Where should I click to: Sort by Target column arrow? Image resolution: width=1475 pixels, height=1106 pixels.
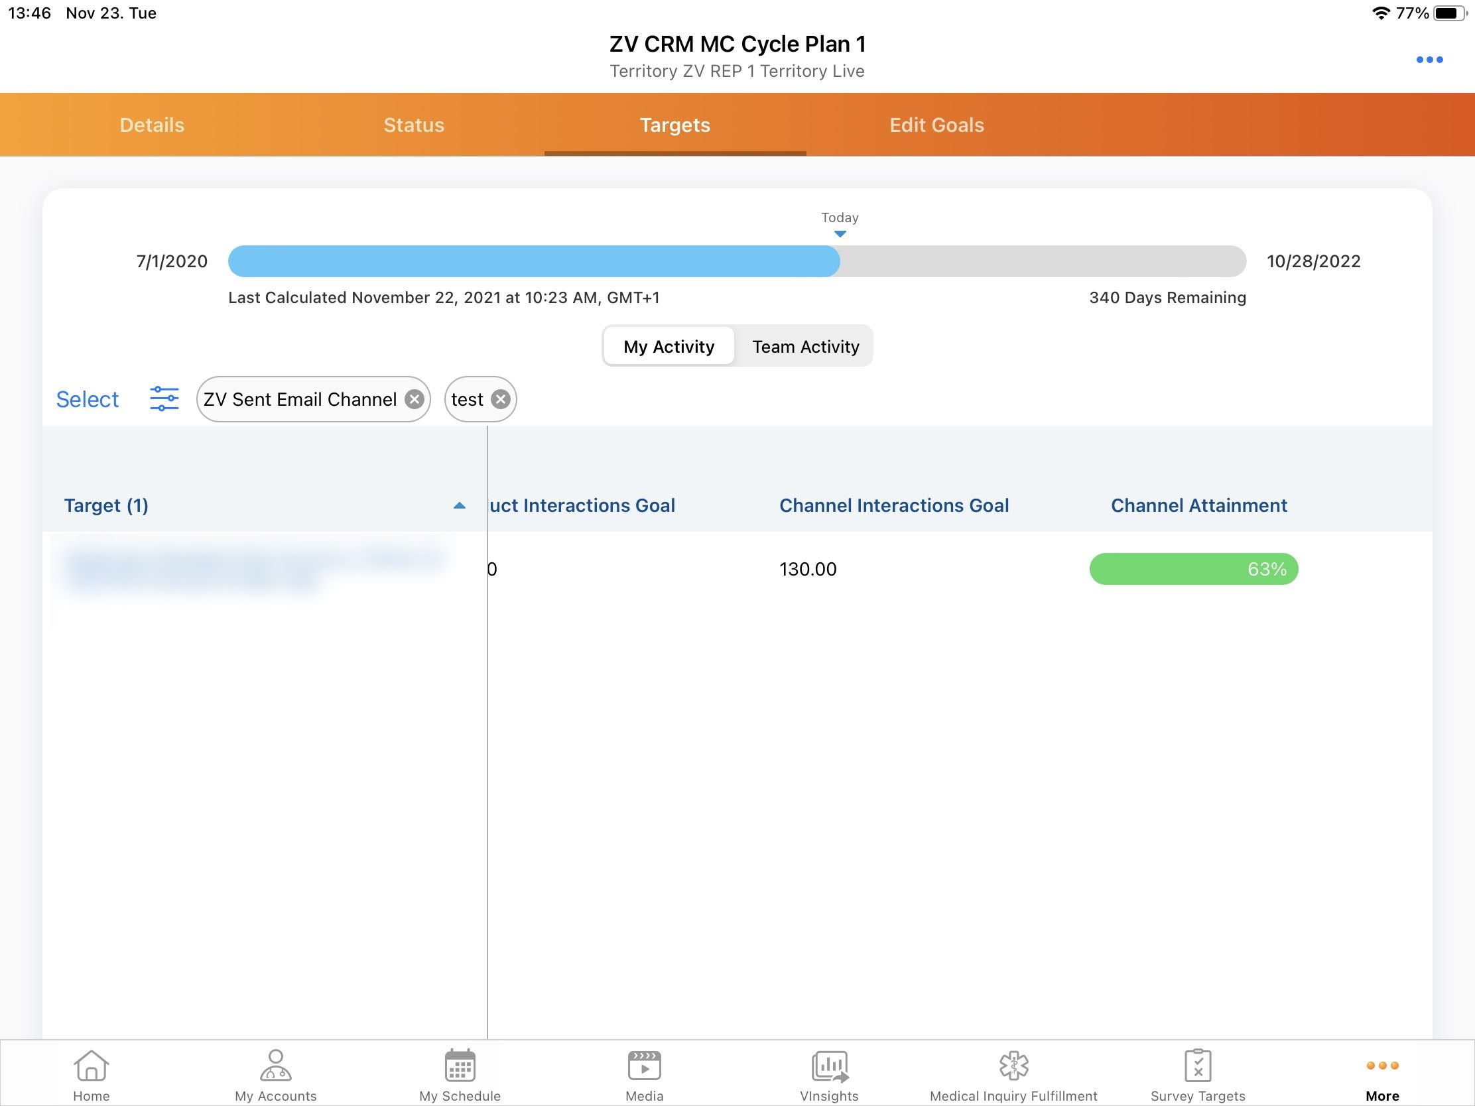click(459, 506)
